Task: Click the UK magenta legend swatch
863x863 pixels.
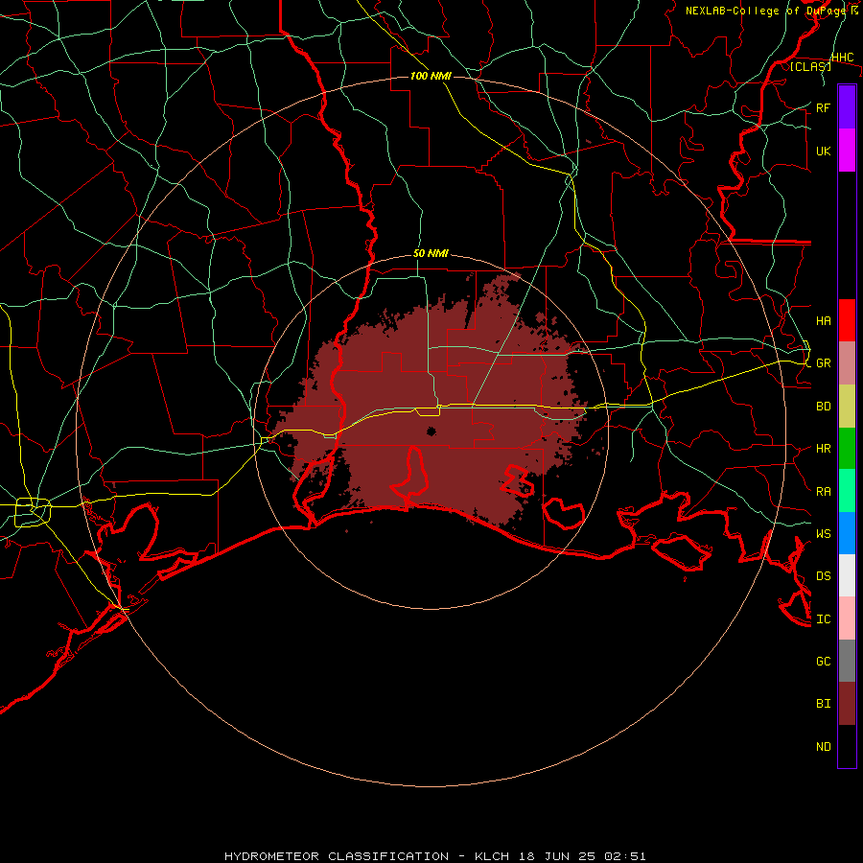Action: point(847,151)
